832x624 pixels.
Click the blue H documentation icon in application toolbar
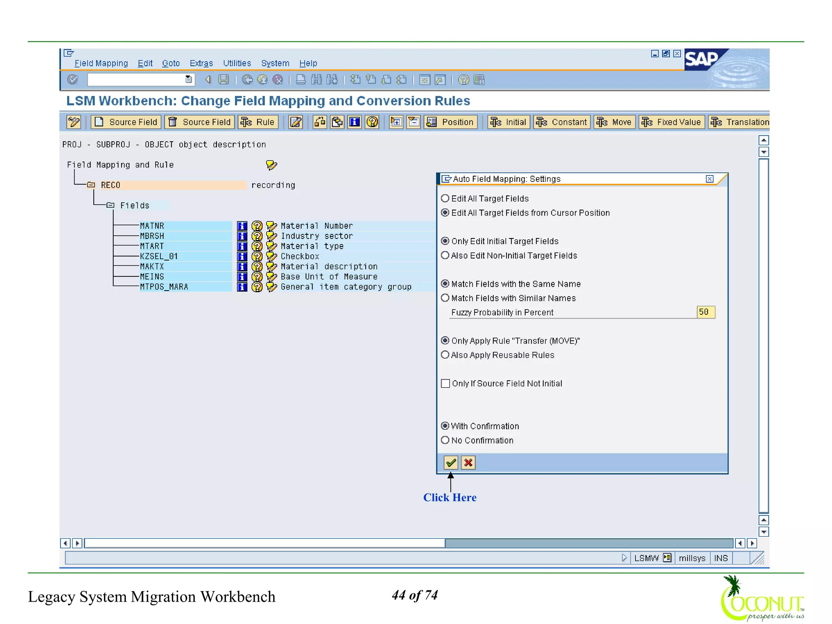pyautogui.click(x=355, y=122)
